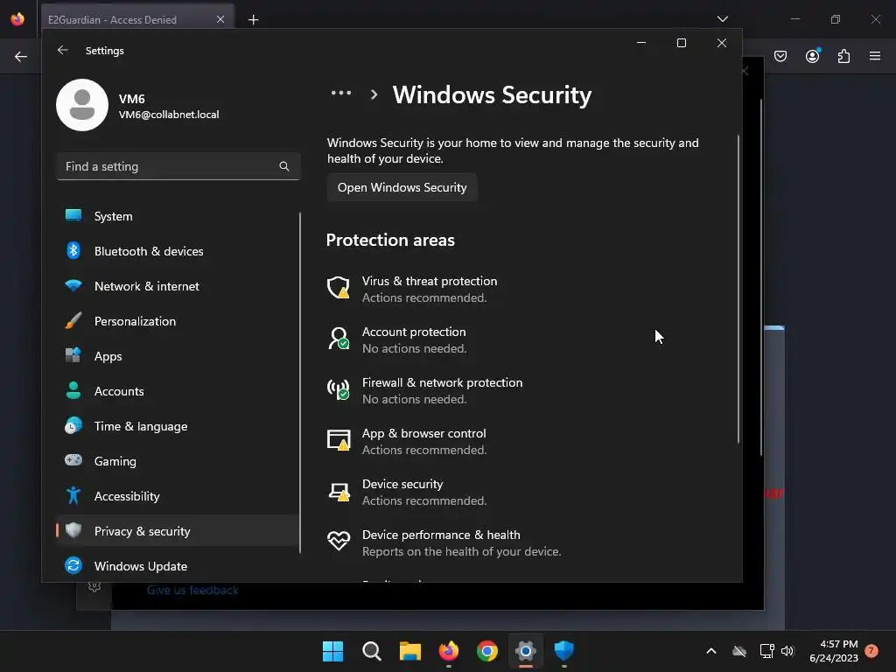Click in the Find a setting field
The width and height of the screenshot is (896, 672).
pyautogui.click(x=178, y=166)
